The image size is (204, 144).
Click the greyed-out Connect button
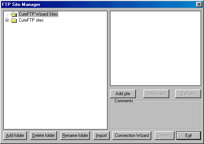tap(164, 135)
